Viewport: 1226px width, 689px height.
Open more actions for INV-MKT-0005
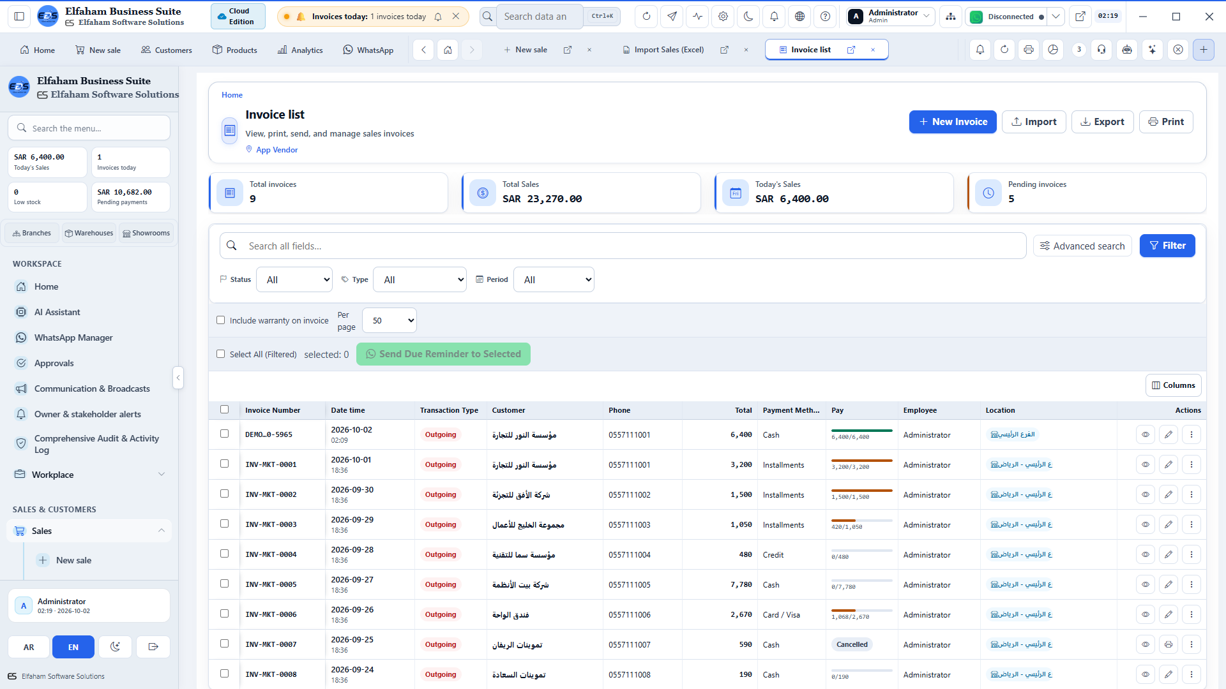(x=1192, y=585)
